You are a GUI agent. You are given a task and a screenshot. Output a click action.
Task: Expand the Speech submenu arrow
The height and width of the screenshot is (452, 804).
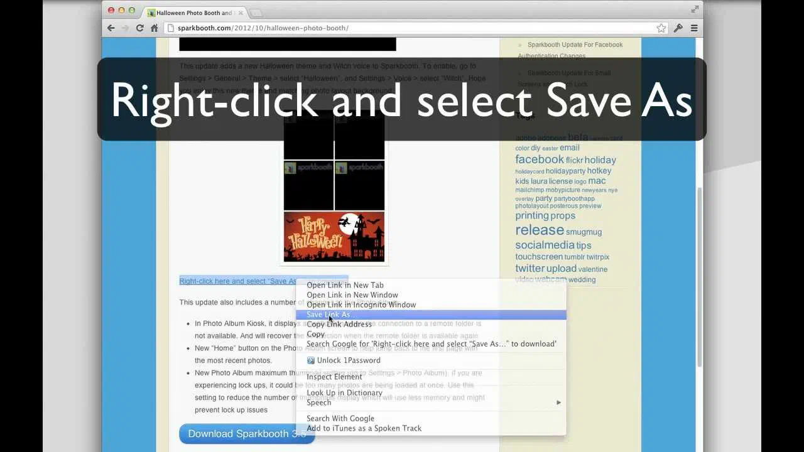click(558, 402)
